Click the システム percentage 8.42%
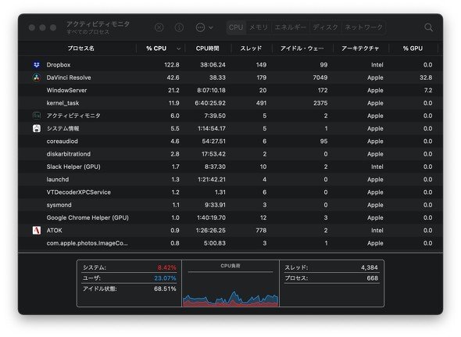This screenshot has height=337, width=461. click(x=166, y=267)
